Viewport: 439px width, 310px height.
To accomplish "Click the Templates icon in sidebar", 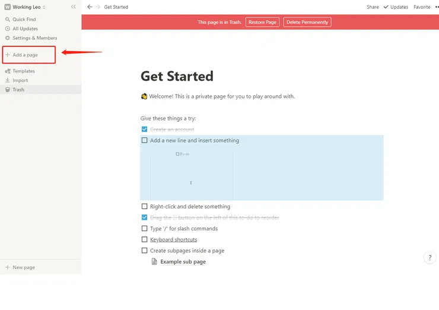I will click(8, 71).
